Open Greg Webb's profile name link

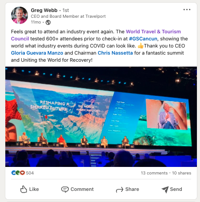(44, 10)
